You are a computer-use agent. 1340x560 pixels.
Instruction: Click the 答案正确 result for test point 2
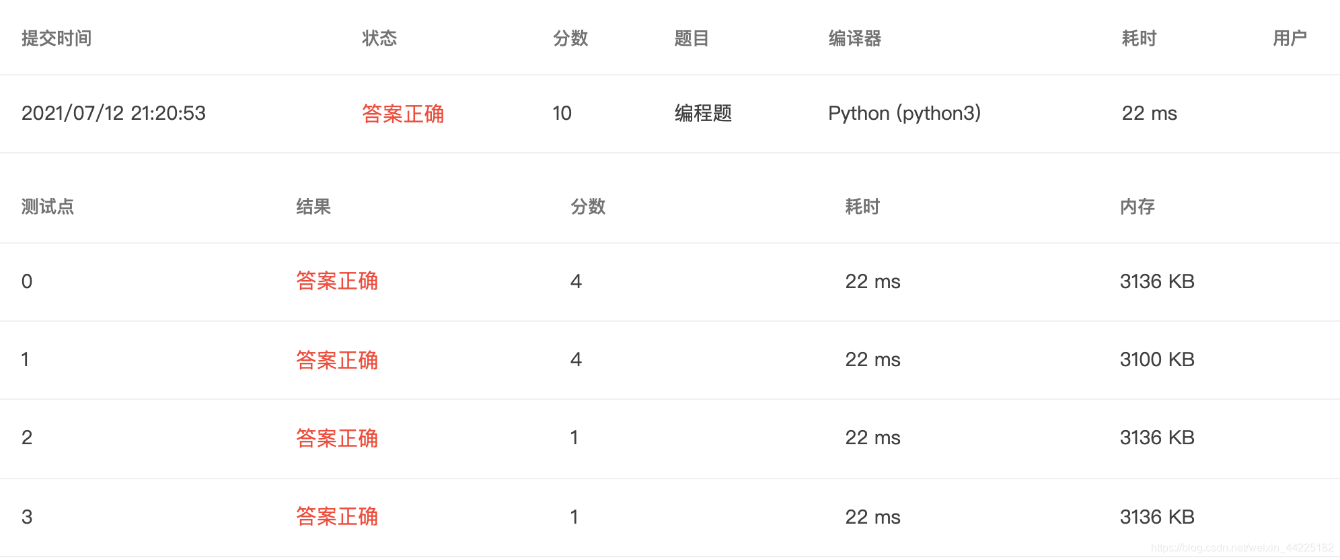(x=337, y=438)
